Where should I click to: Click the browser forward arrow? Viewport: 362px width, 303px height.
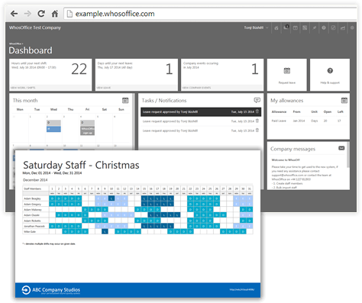click(x=27, y=14)
